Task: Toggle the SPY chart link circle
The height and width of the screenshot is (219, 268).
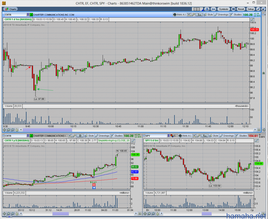Action: pos(144,136)
